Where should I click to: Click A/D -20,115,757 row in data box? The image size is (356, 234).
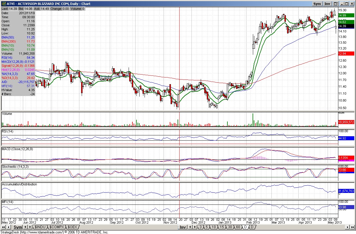18,82
